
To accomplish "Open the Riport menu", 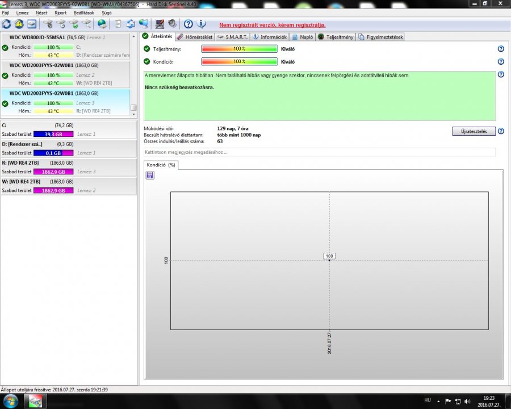I will coord(61,12).
